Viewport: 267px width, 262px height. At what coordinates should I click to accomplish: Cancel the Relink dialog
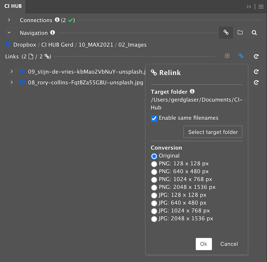pyautogui.click(x=229, y=244)
